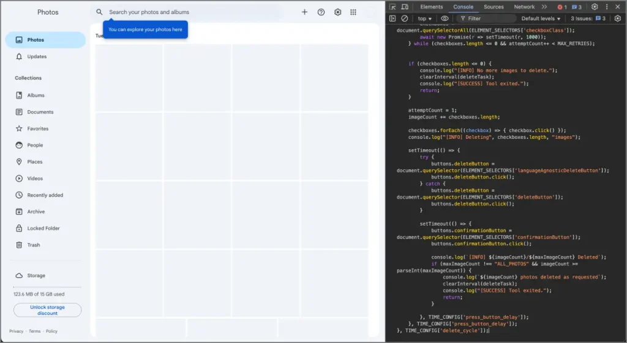Click in the console Filter field
This screenshot has width=627, height=343.
coord(487,18)
